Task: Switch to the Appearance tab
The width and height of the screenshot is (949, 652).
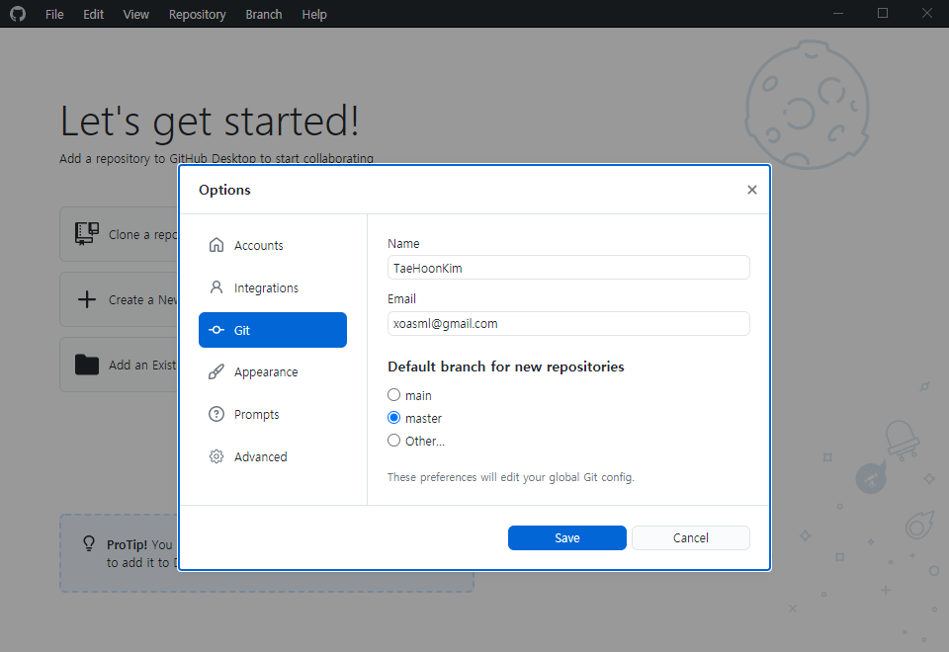Action: (x=273, y=372)
